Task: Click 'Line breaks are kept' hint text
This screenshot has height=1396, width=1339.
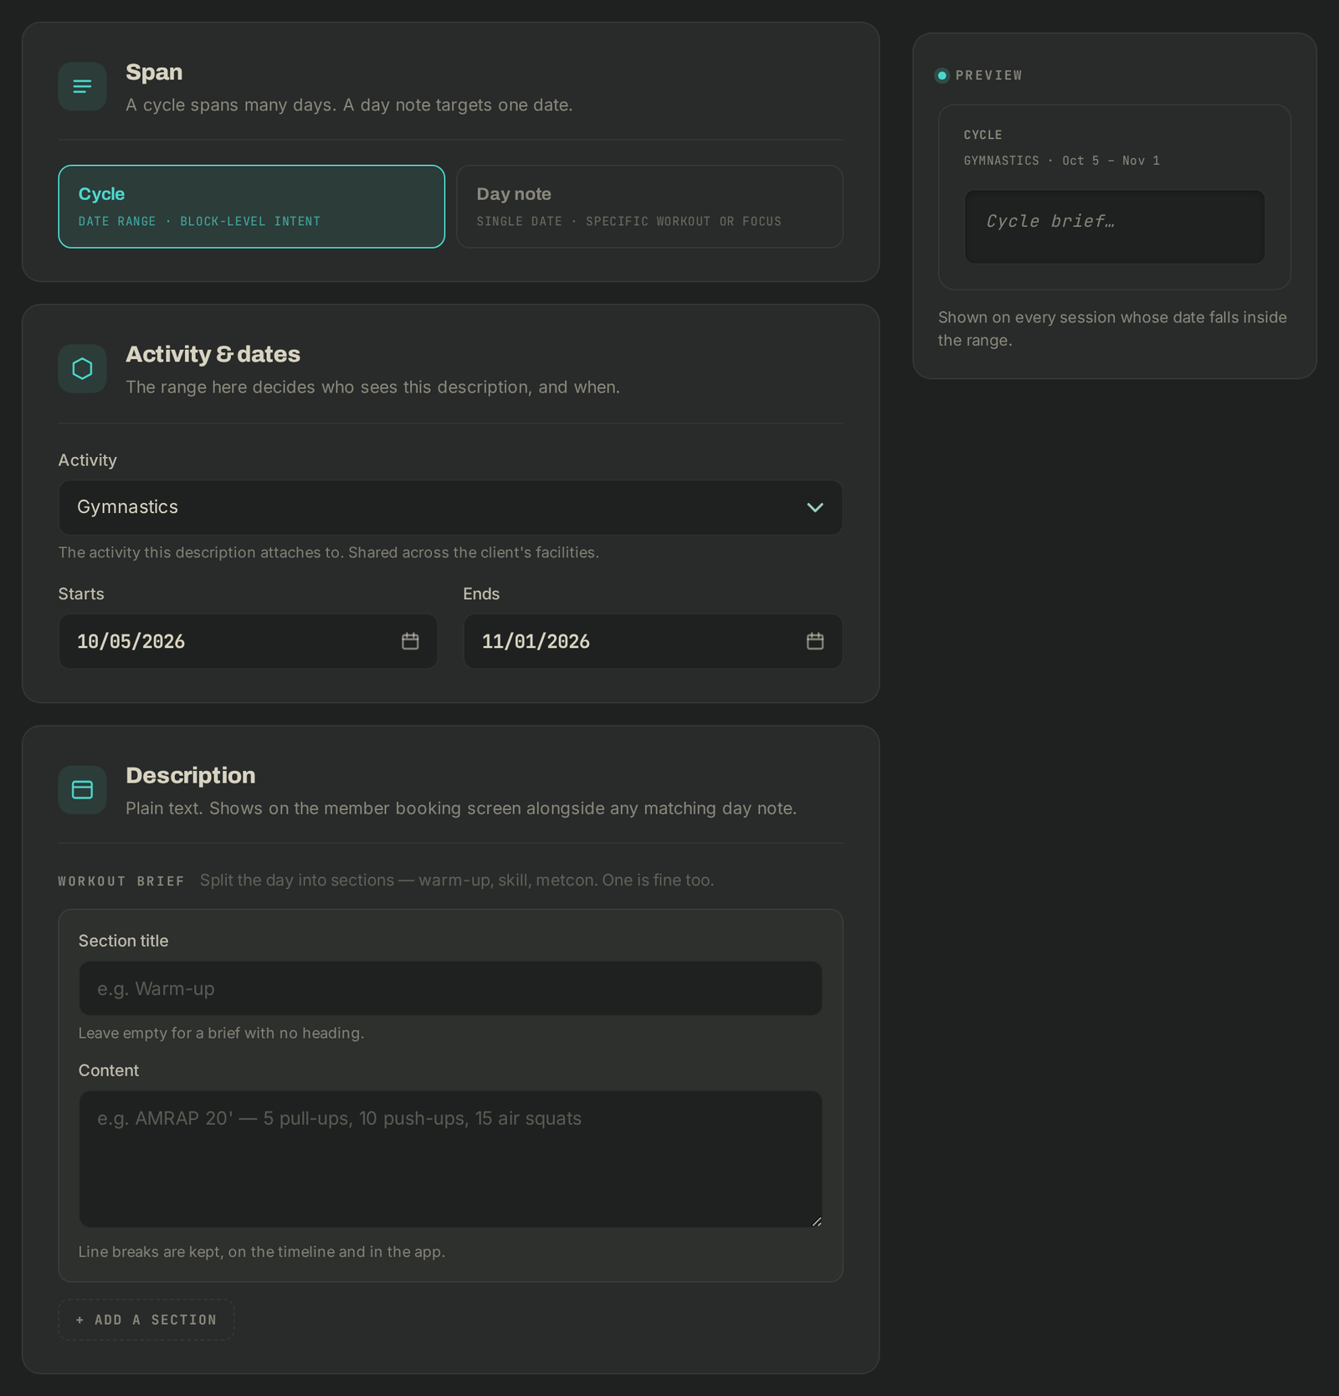Action: (x=261, y=1251)
